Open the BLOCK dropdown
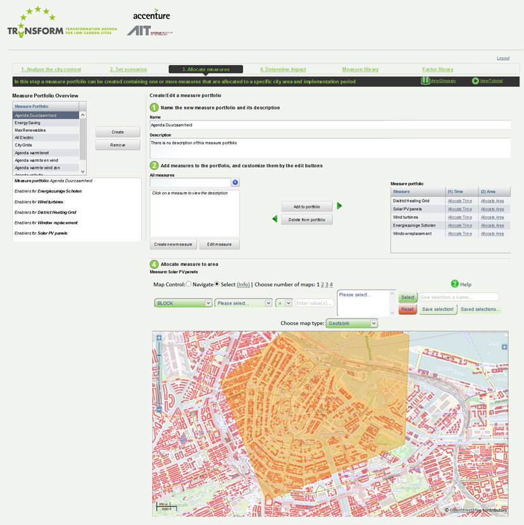 (x=183, y=303)
